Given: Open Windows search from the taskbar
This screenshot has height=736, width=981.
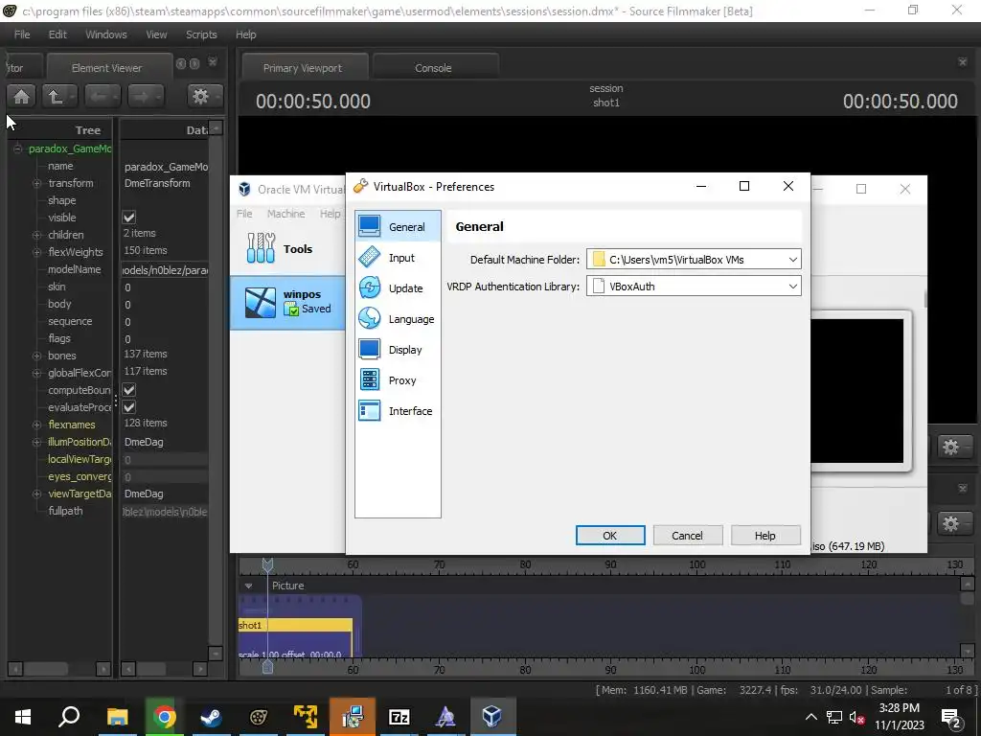Looking at the screenshot, I should pos(69,716).
